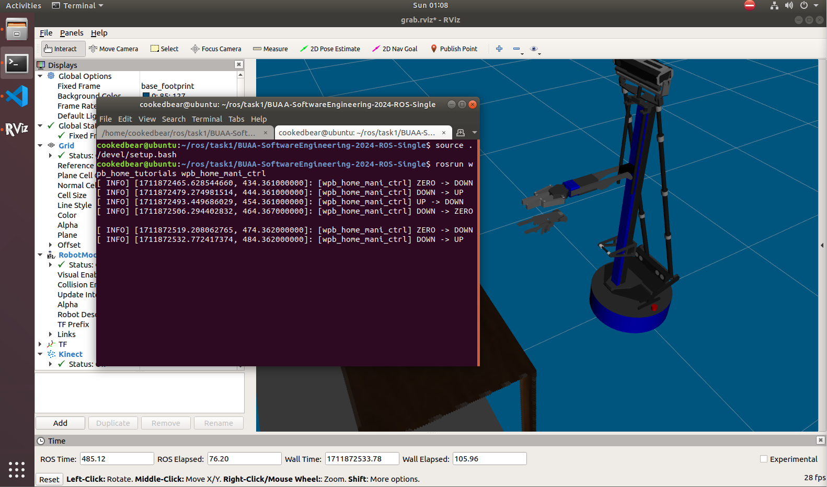827x487 pixels.
Task: Click the blue plus add-tool icon
Action: click(x=499, y=49)
